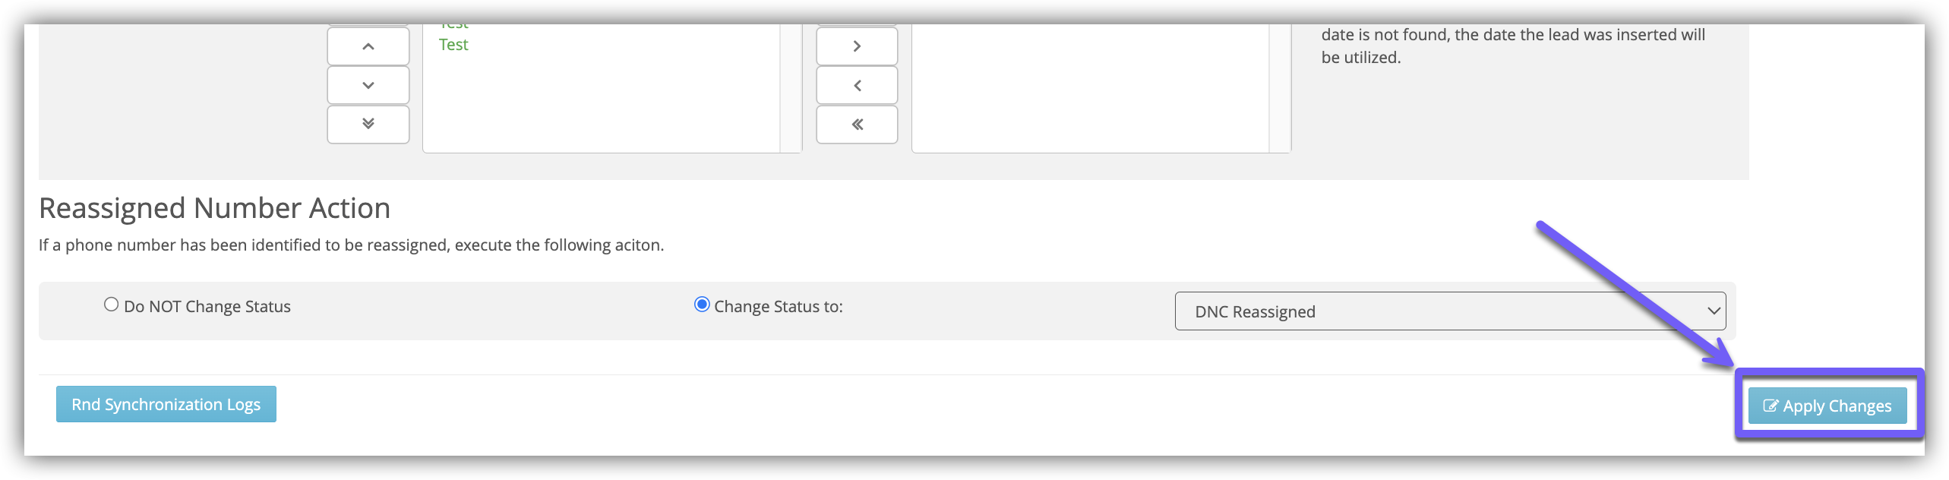The height and width of the screenshot is (480, 1949).
Task: Click the double-down chevron move-to-bottom button
Action: pyautogui.click(x=368, y=124)
